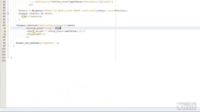Click the 'url' string argument
The width and height of the screenshot is (200, 112).
81,31
